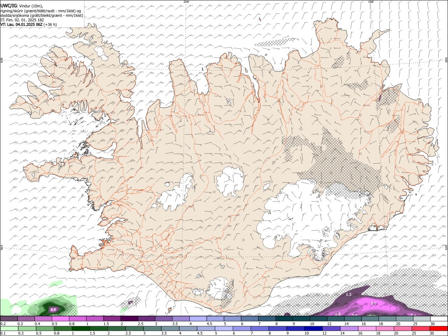Click the '0.2' value label in snow legend
Viewport: 448px width, 336px height.
pyautogui.click(x=3, y=324)
